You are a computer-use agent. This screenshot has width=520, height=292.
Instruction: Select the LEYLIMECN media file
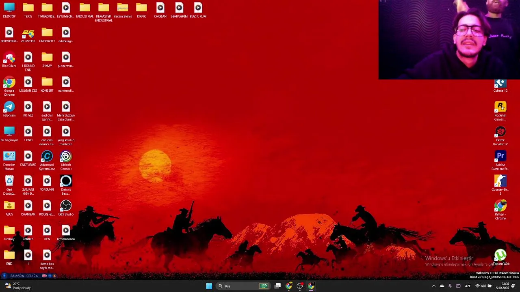point(66,11)
